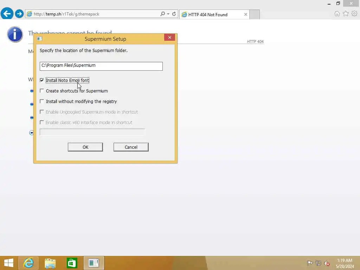Screen dimensions: 360x270
Task: Close the HTTP 404 Not Found tab
Action: tap(246, 14)
